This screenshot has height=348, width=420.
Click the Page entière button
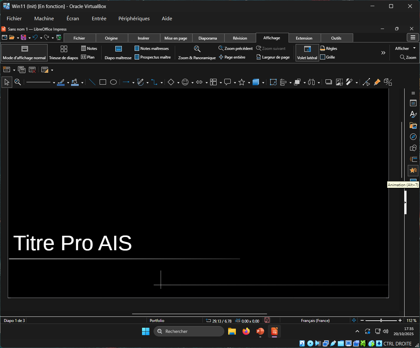(232, 57)
